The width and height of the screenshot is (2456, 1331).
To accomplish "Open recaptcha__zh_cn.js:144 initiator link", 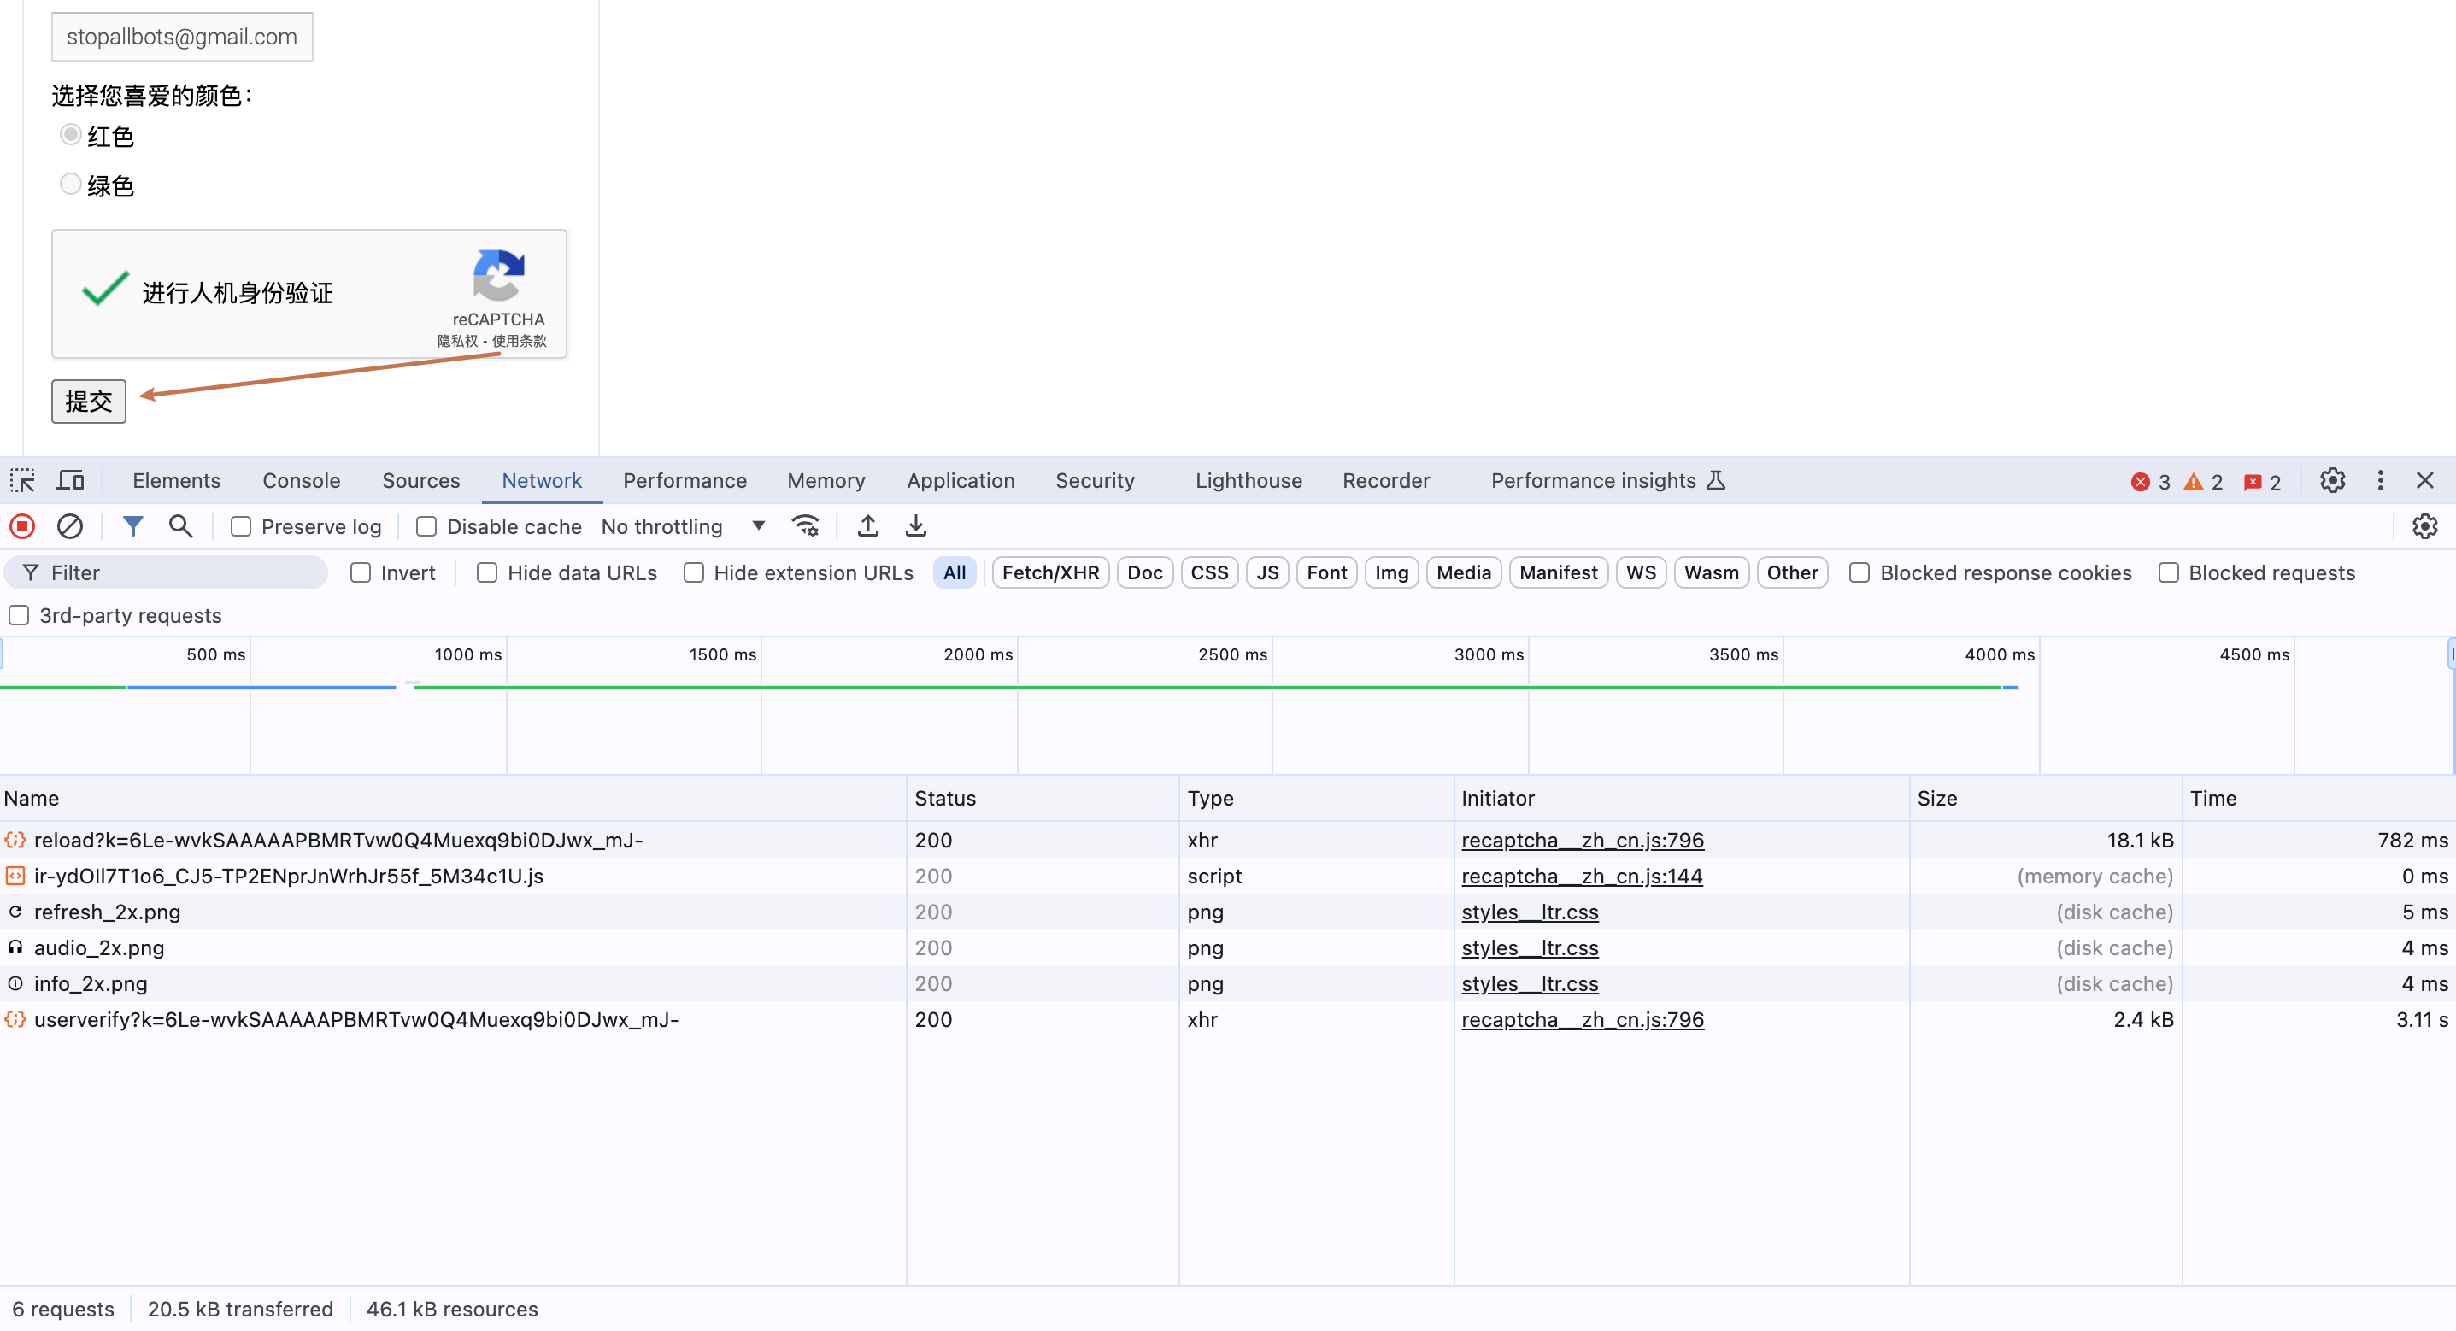I will tap(1581, 877).
